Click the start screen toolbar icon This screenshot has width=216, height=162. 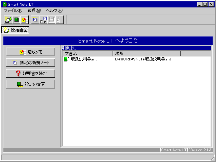[8, 20]
